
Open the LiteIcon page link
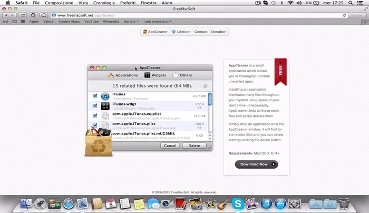pyautogui.click(x=181, y=32)
